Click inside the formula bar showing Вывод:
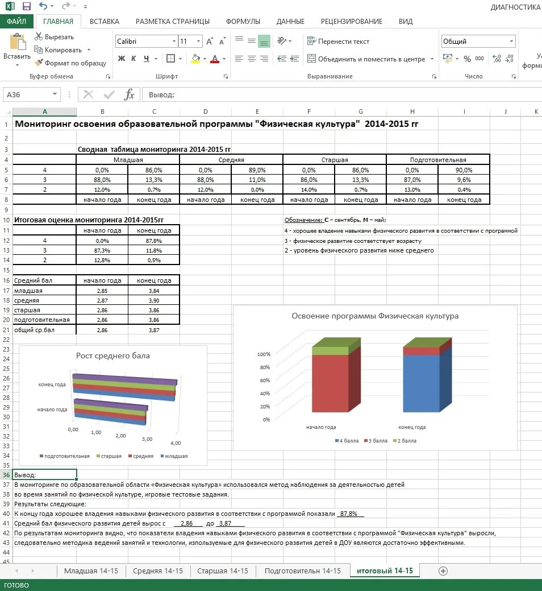Image resolution: width=542 pixels, height=591 pixels. click(x=343, y=94)
